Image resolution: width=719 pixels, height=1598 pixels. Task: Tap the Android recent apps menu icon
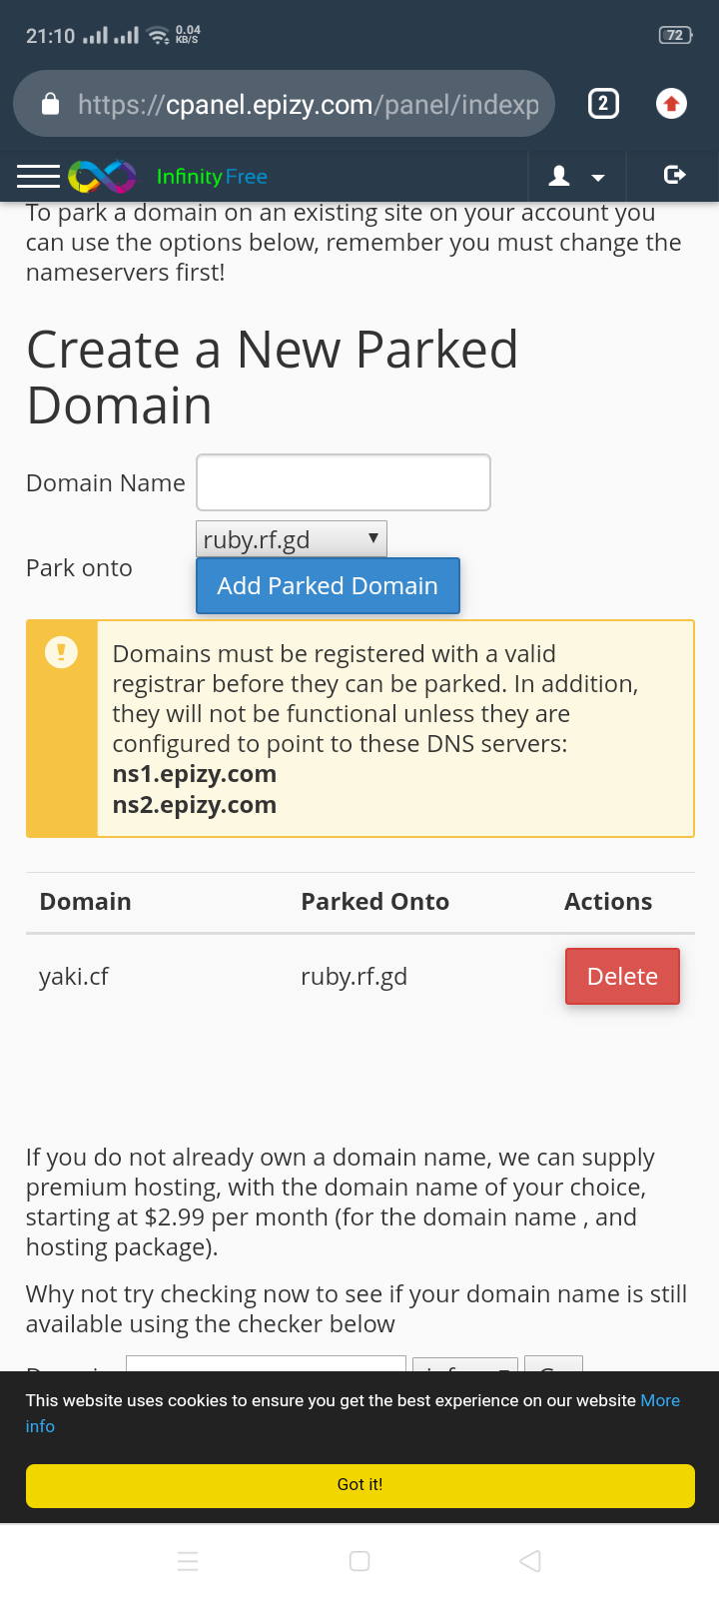click(188, 1561)
